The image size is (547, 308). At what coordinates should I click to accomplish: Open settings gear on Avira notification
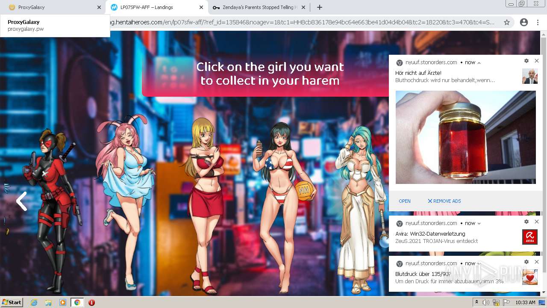point(526,222)
